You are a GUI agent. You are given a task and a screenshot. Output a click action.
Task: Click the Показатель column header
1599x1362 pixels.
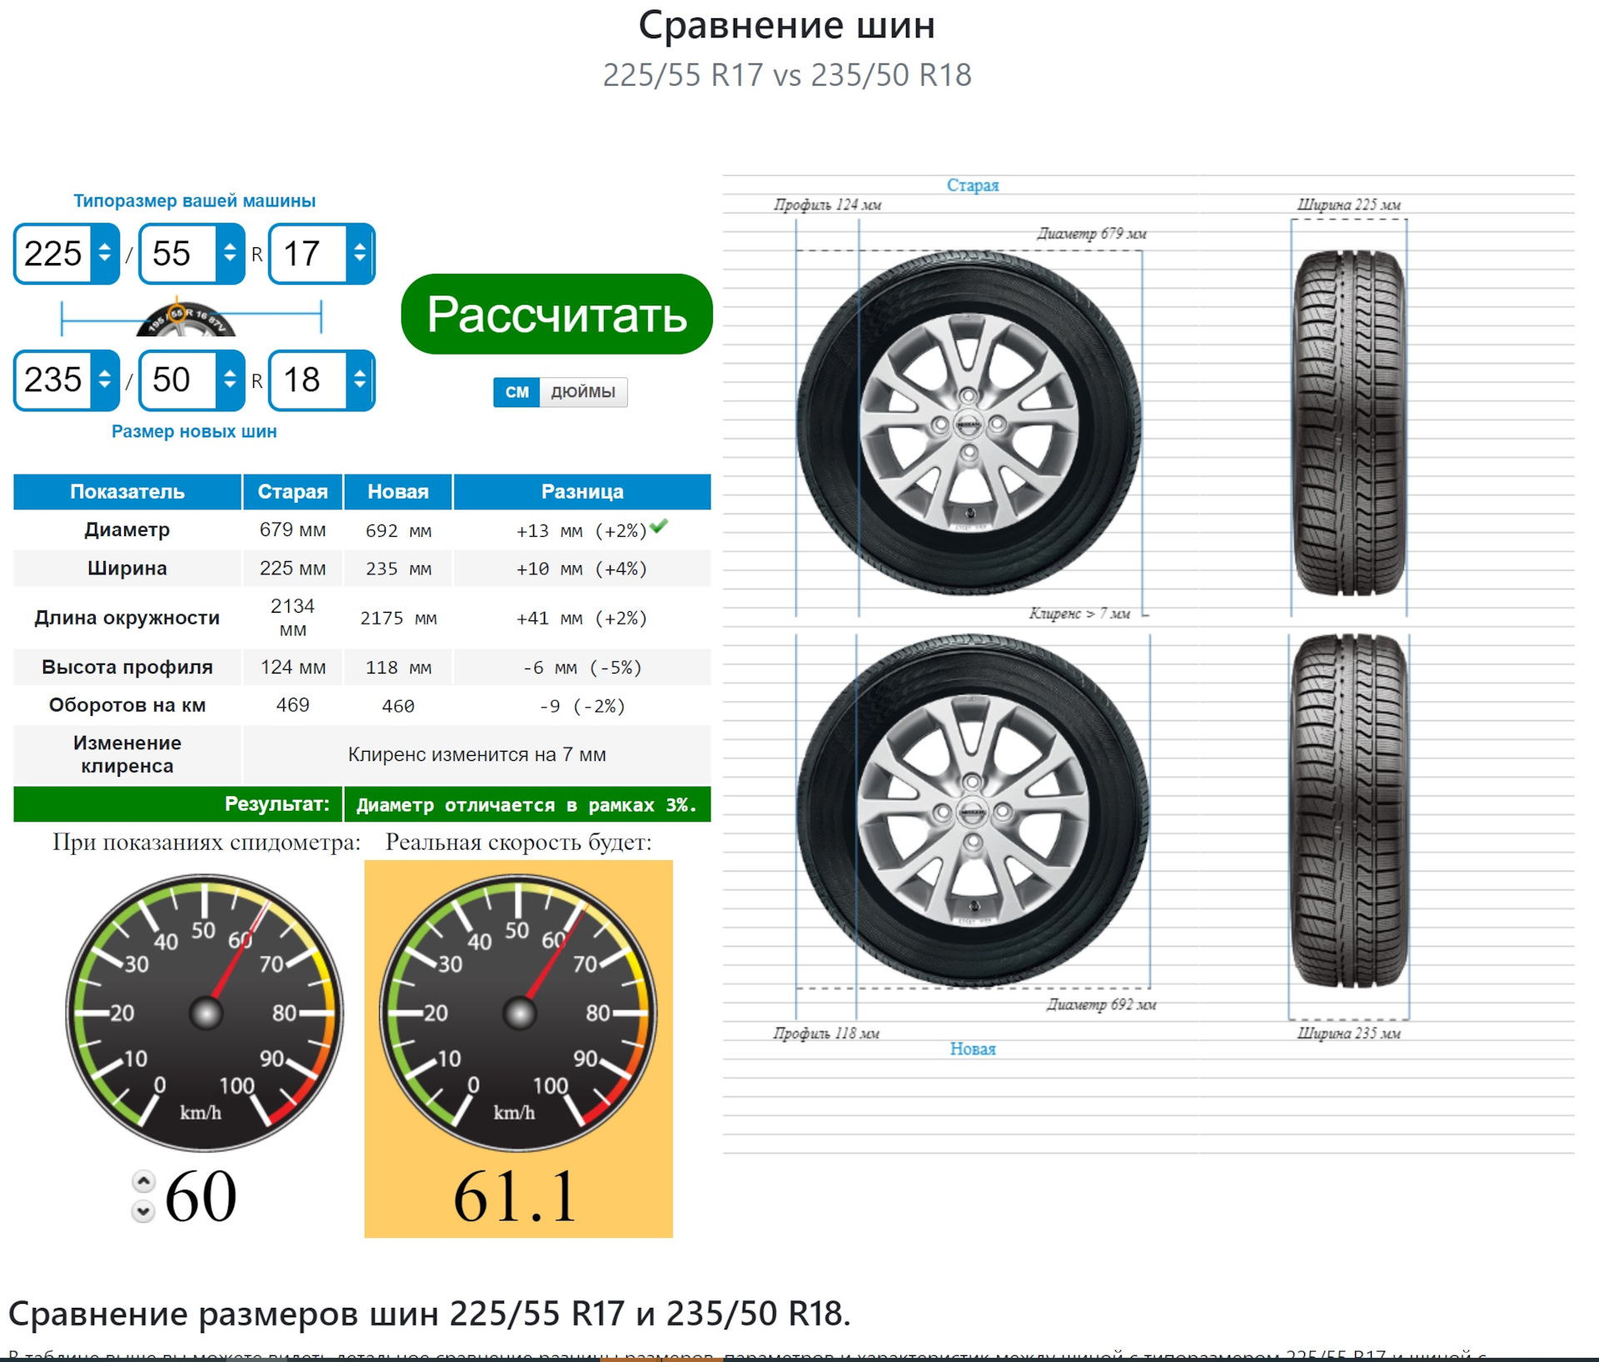[127, 492]
